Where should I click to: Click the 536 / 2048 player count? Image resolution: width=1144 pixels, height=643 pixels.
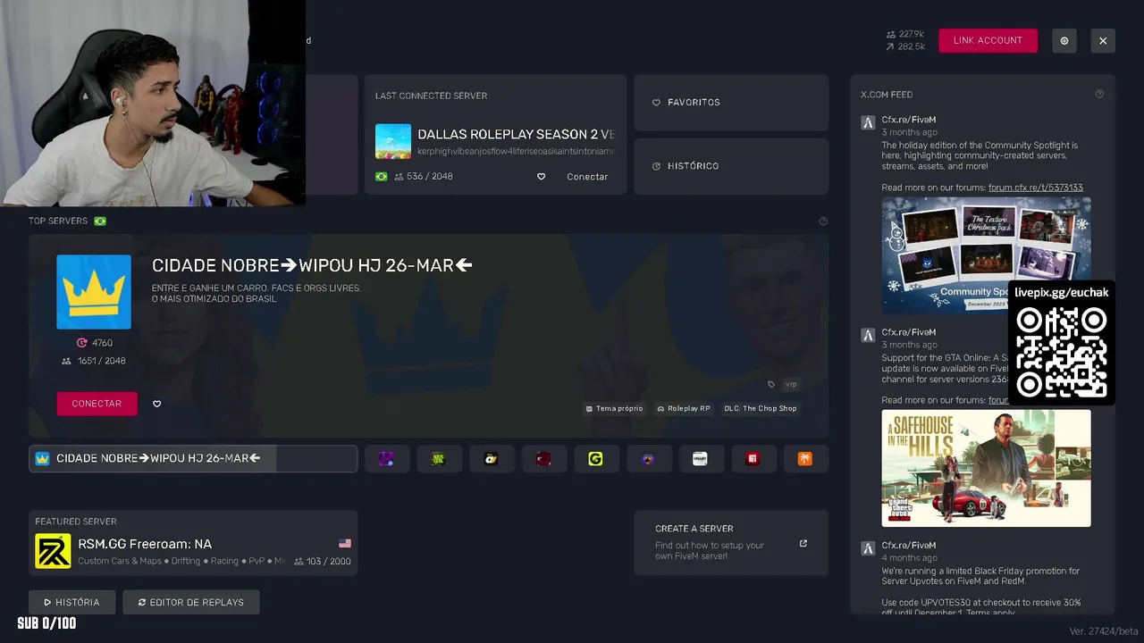point(423,177)
